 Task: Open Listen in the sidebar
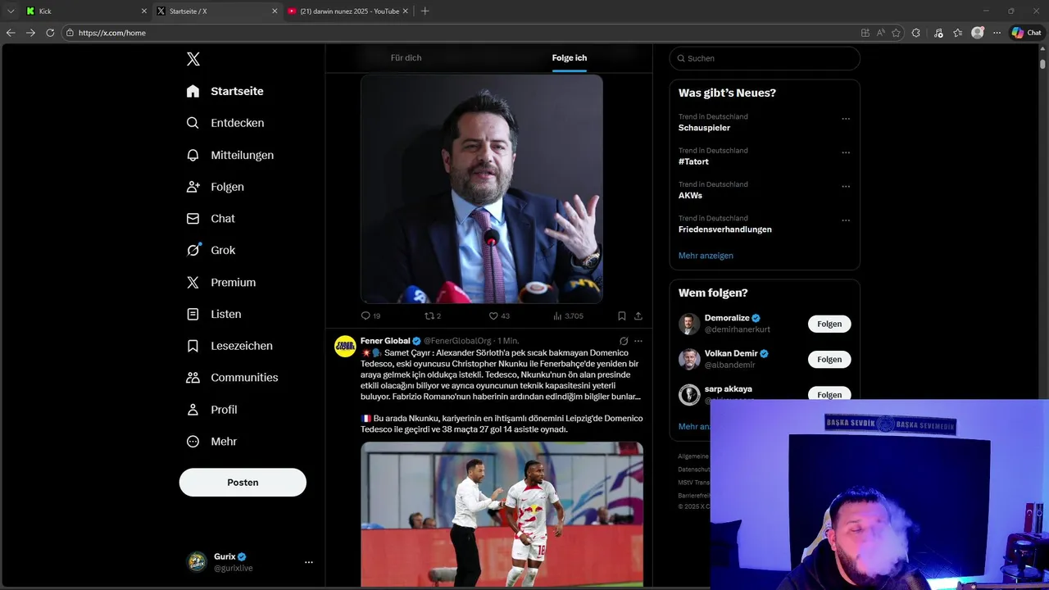click(x=214, y=314)
